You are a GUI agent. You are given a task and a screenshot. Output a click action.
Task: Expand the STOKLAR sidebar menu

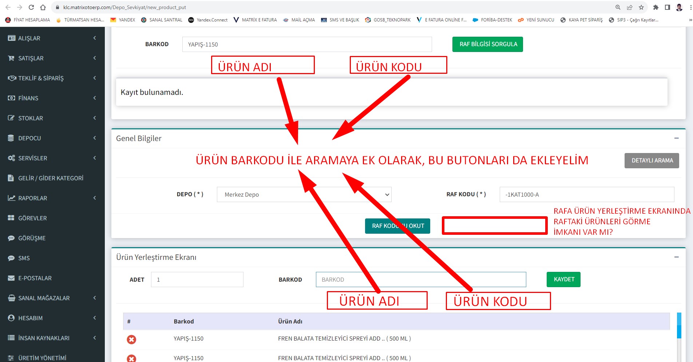click(52, 118)
